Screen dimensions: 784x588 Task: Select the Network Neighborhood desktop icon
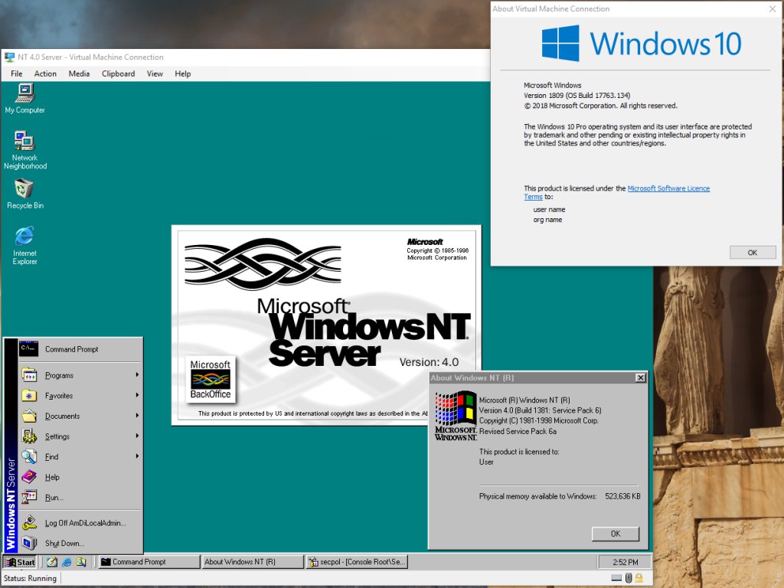click(x=25, y=150)
